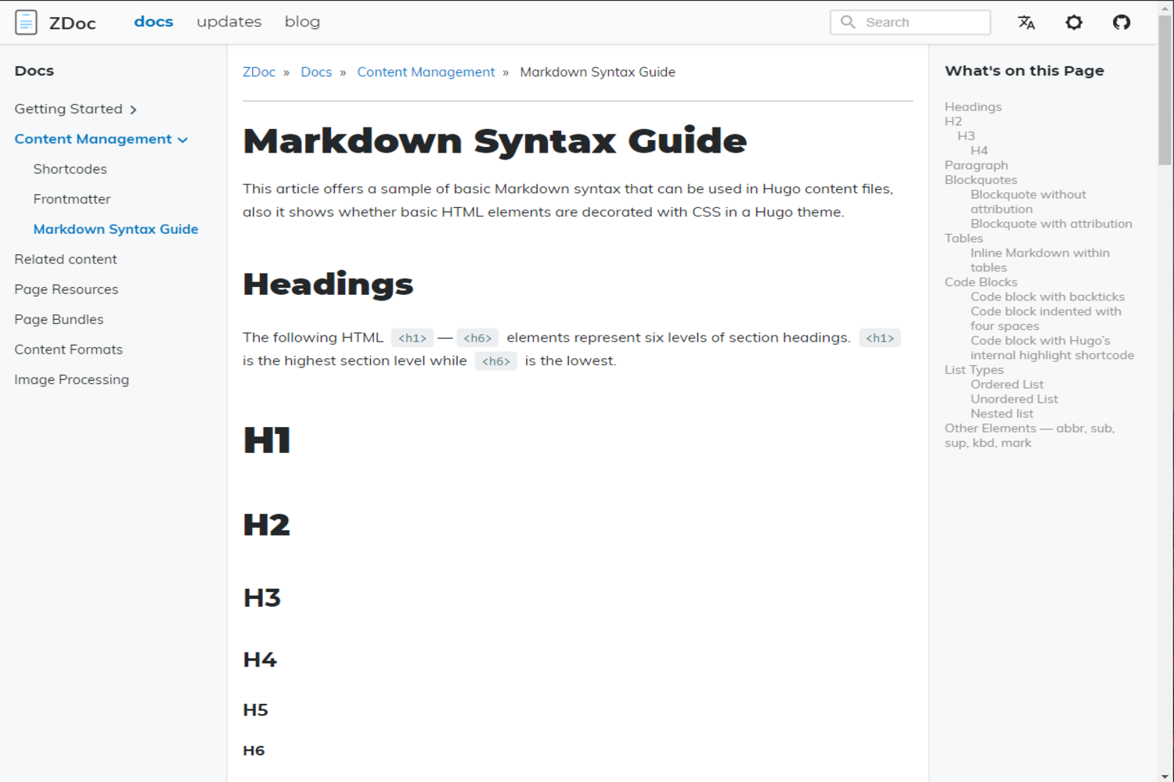The height and width of the screenshot is (782, 1174).
Task: Select the Image Processing sidebar entry
Action: 71,379
